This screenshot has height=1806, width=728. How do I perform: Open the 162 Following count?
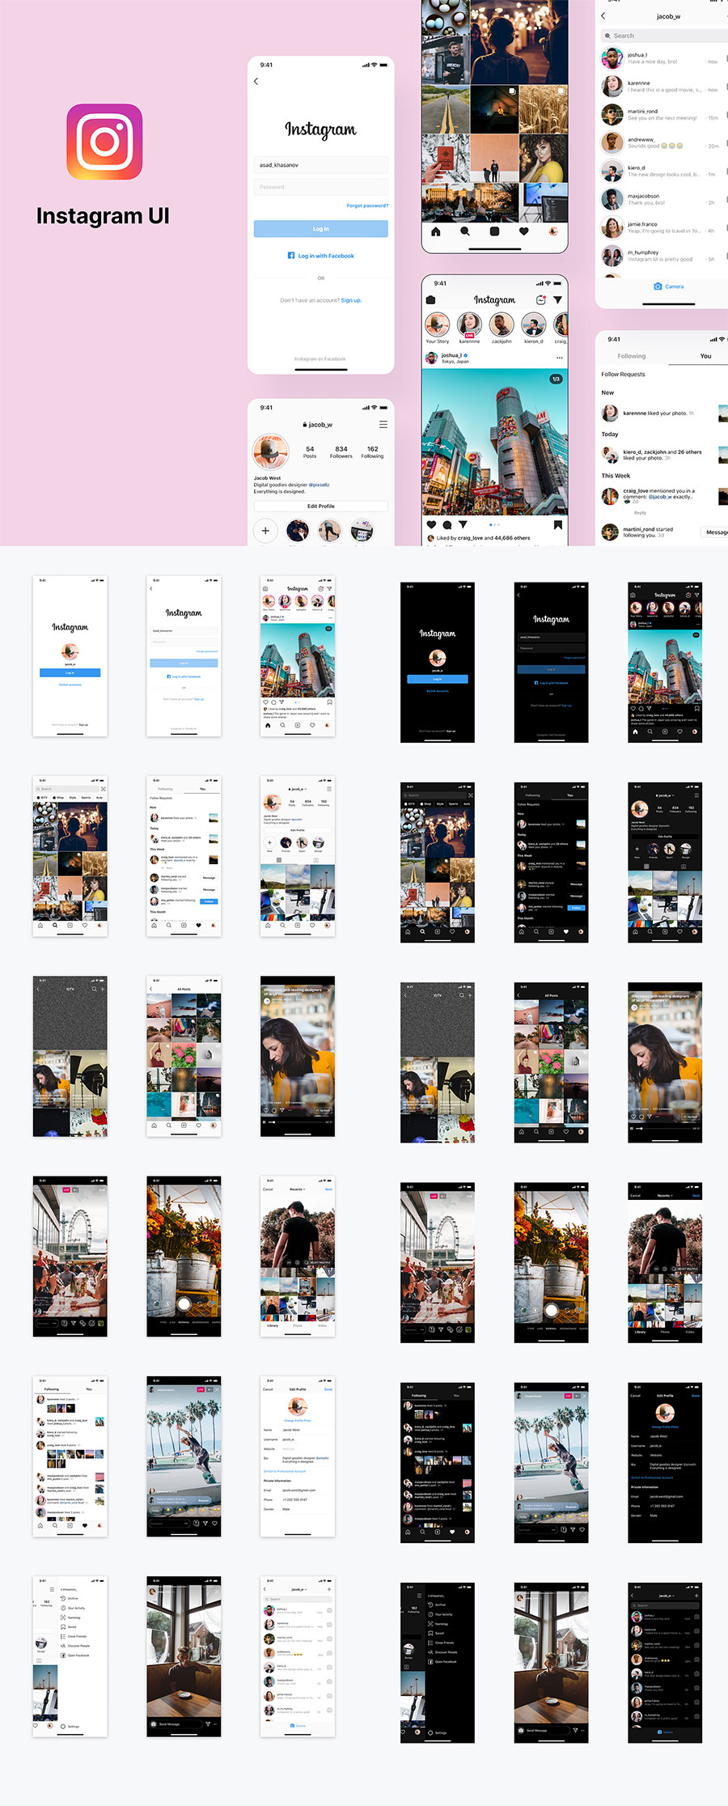coord(372,452)
